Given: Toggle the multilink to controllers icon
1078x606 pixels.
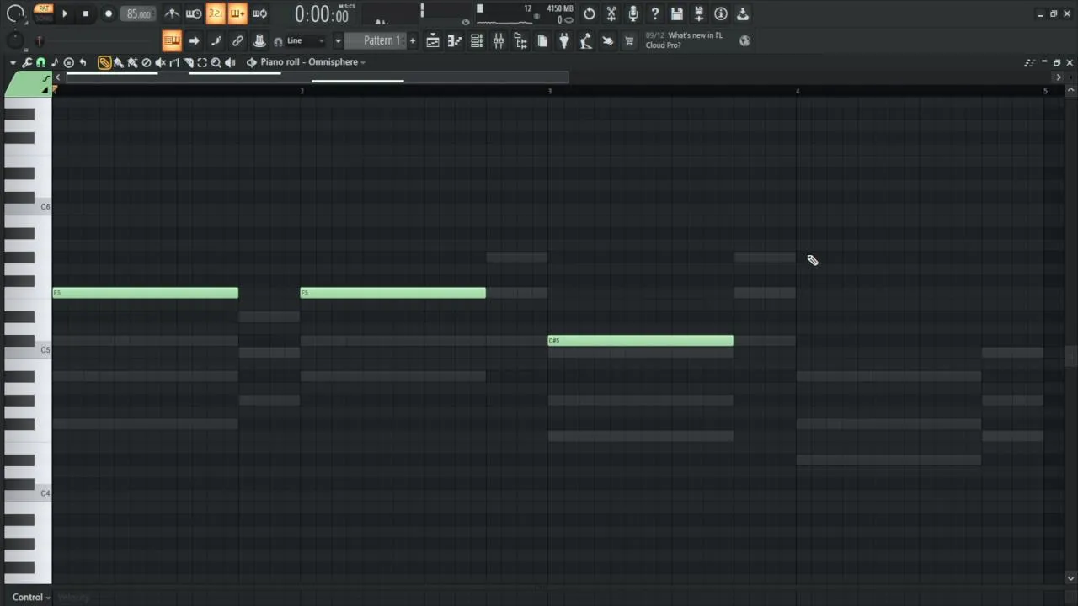Looking at the screenshot, I should click(237, 40).
